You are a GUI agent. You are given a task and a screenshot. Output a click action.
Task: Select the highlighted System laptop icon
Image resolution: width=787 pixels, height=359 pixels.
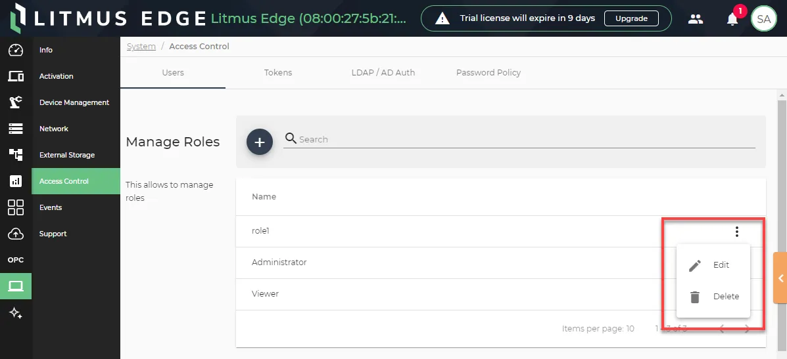coord(16,286)
